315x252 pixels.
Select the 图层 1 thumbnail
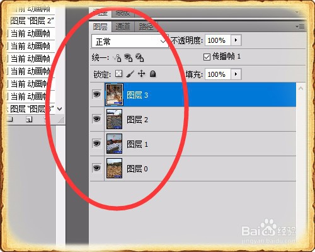tap(114, 144)
